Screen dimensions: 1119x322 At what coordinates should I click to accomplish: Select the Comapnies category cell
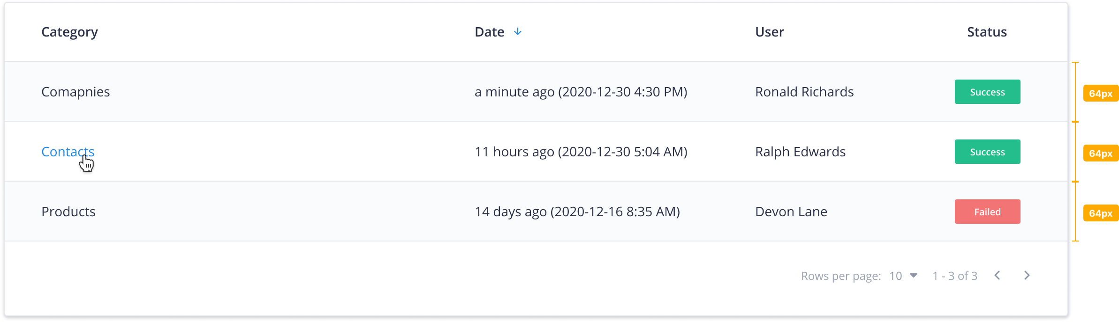[76, 92]
